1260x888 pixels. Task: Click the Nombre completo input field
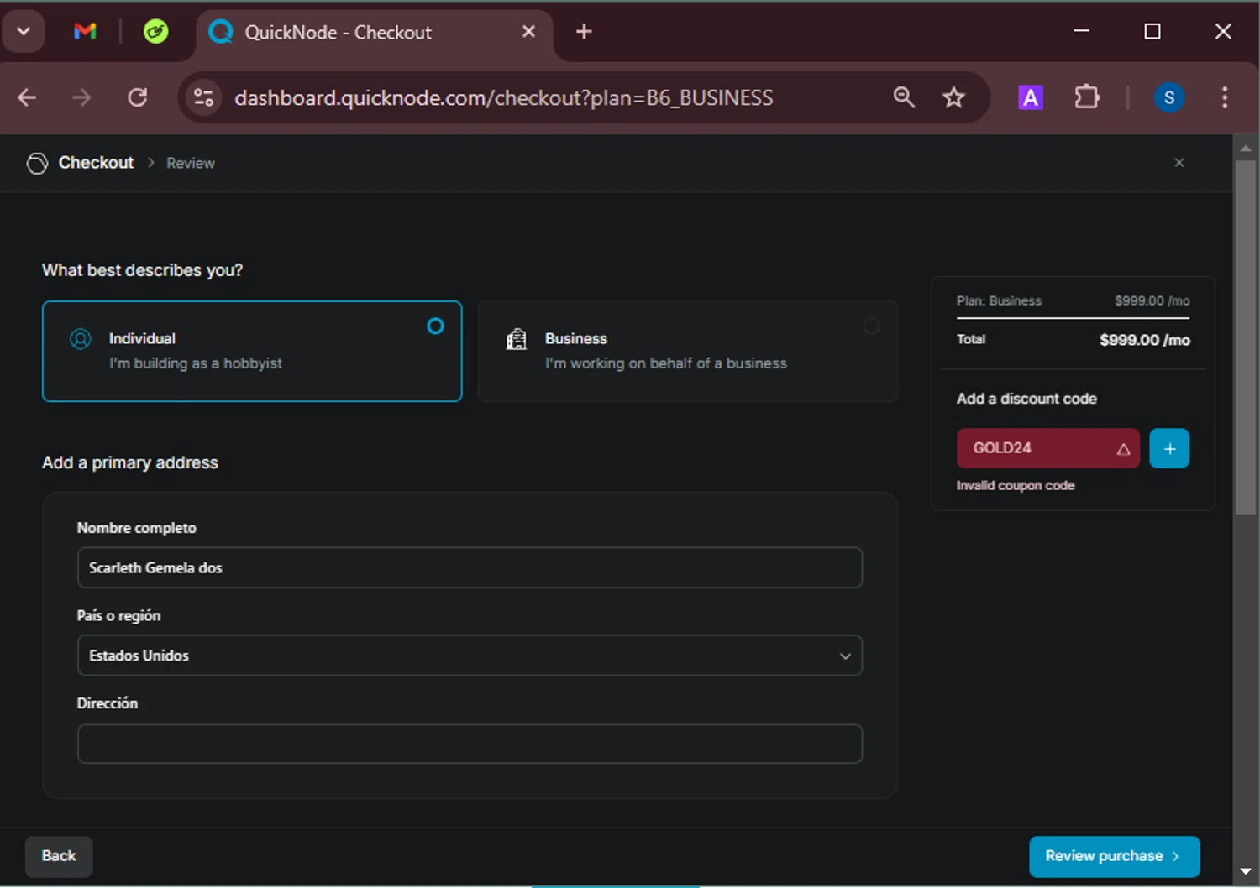[470, 567]
